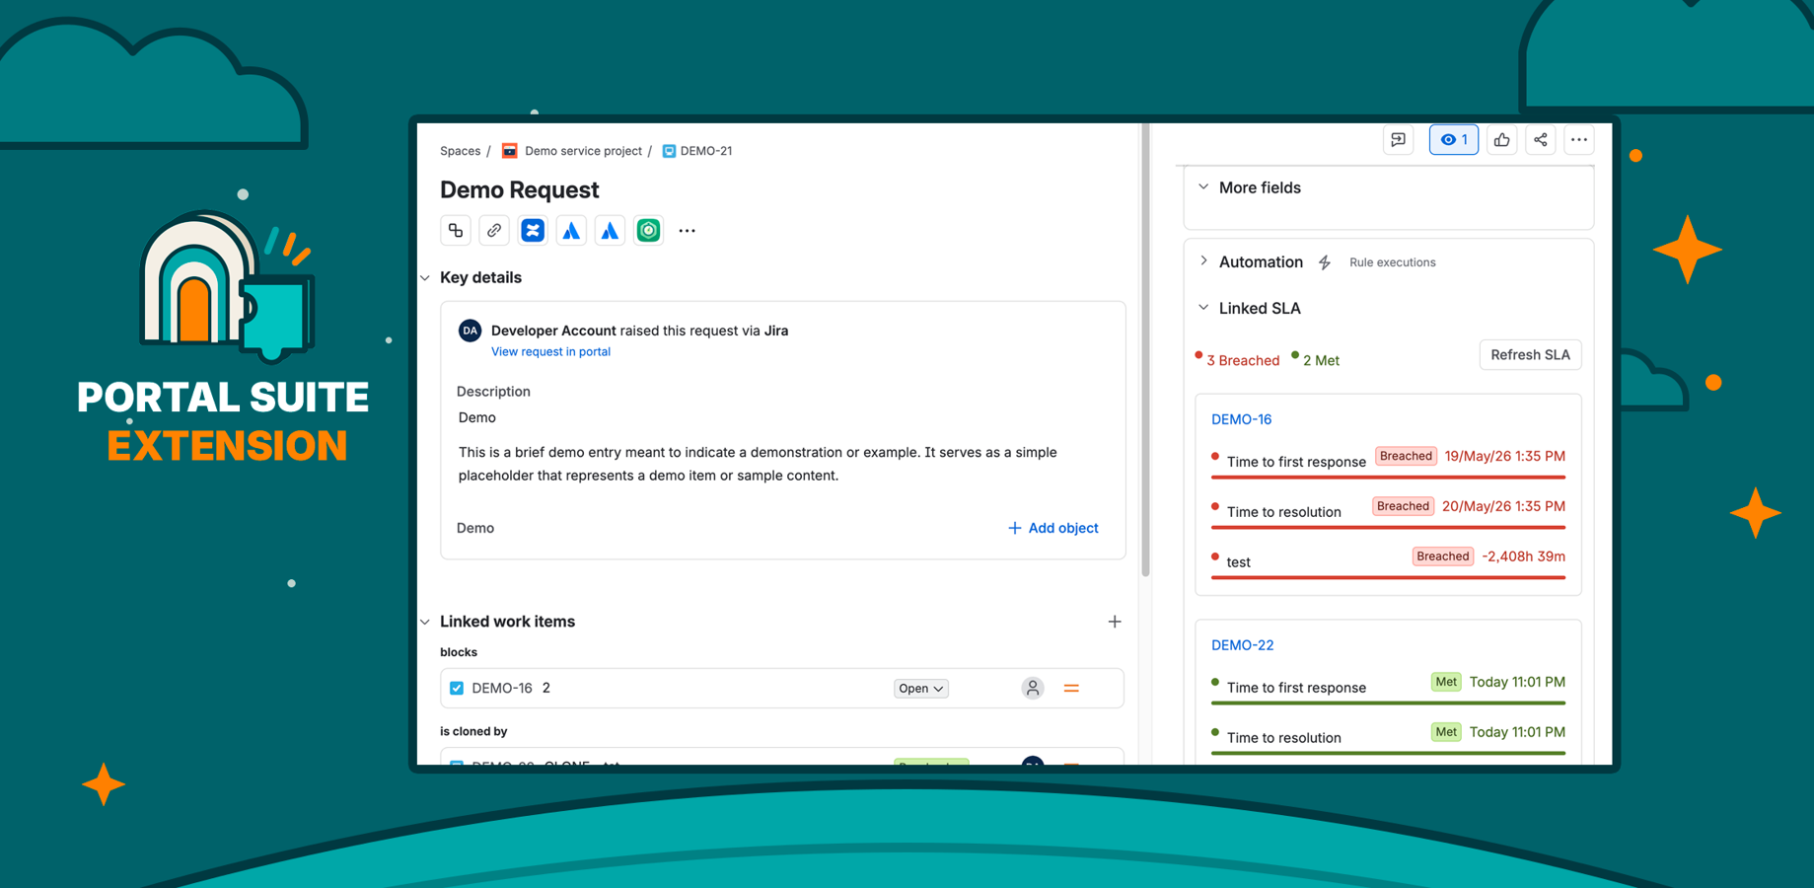Open the green circular timer app icon

point(648,231)
